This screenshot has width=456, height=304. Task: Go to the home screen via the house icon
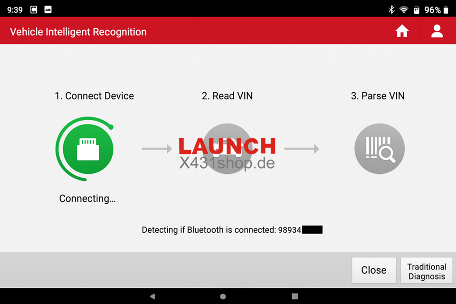(402, 31)
